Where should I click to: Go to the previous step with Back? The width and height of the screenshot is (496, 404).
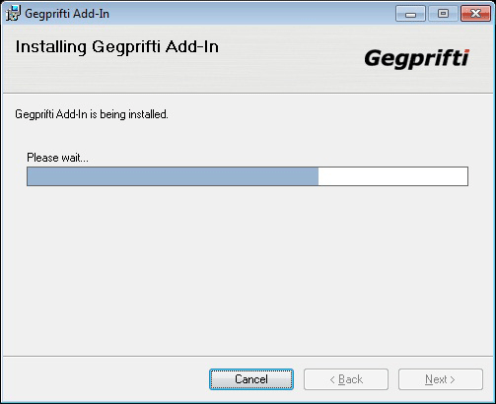click(346, 379)
